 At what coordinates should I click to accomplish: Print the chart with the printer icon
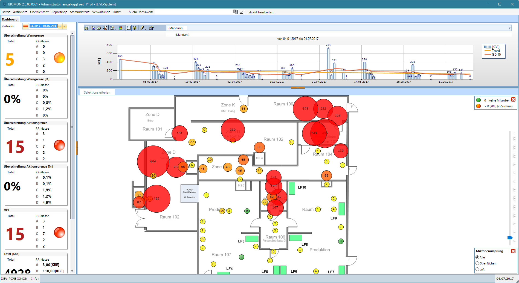99,28
